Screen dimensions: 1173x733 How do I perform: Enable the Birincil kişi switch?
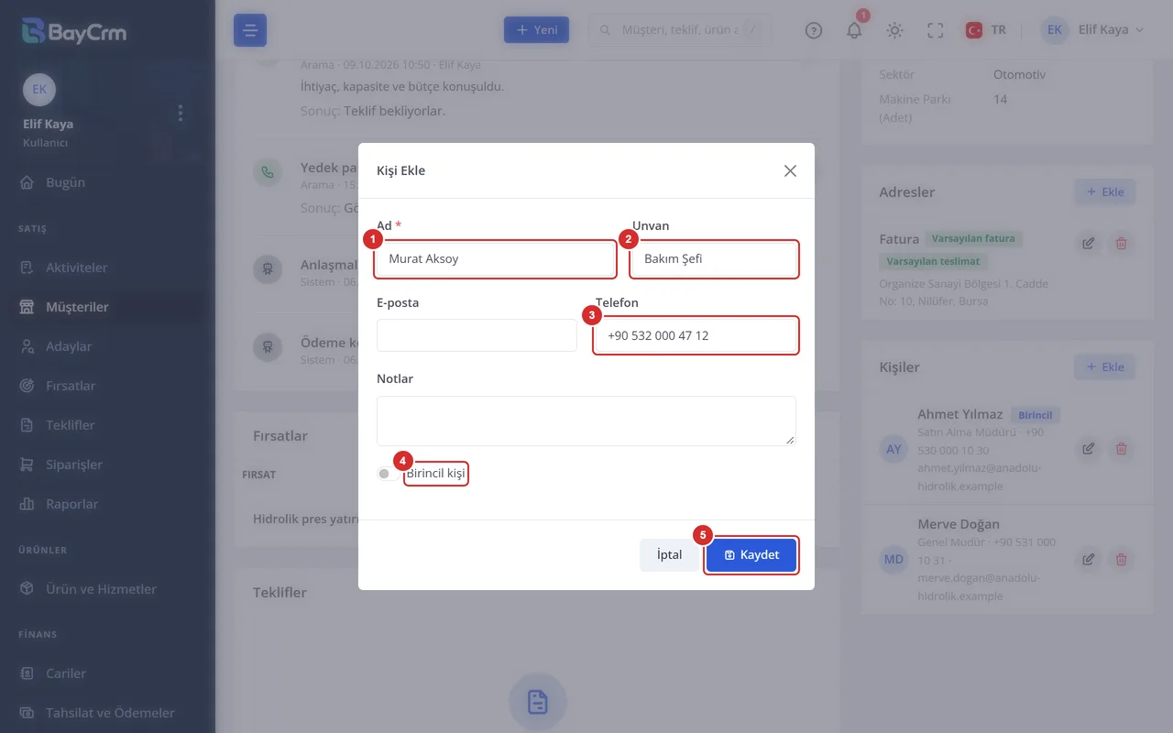tap(388, 474)
